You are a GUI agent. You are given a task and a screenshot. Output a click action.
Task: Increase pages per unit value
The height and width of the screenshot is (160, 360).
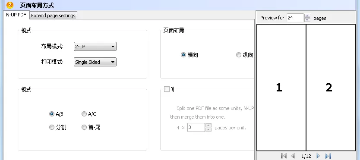(208, 125)
